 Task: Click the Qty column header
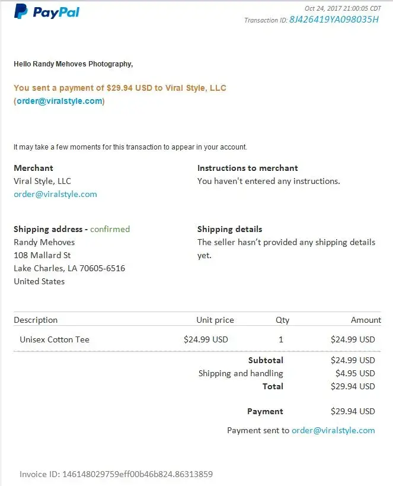(x=282, y=320)
